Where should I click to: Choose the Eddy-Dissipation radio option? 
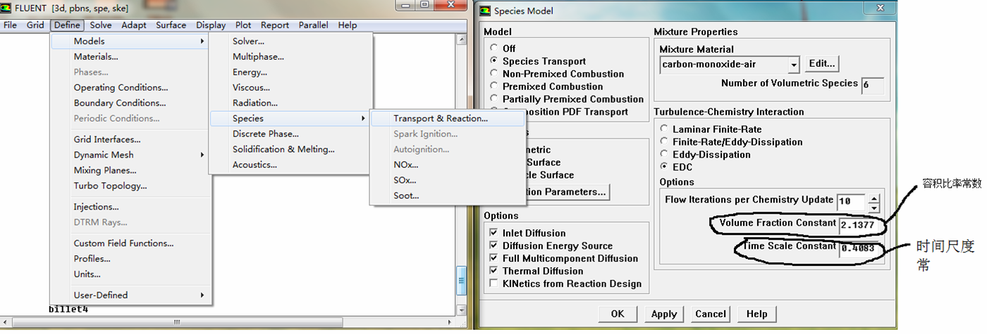(x=664, y=155)
